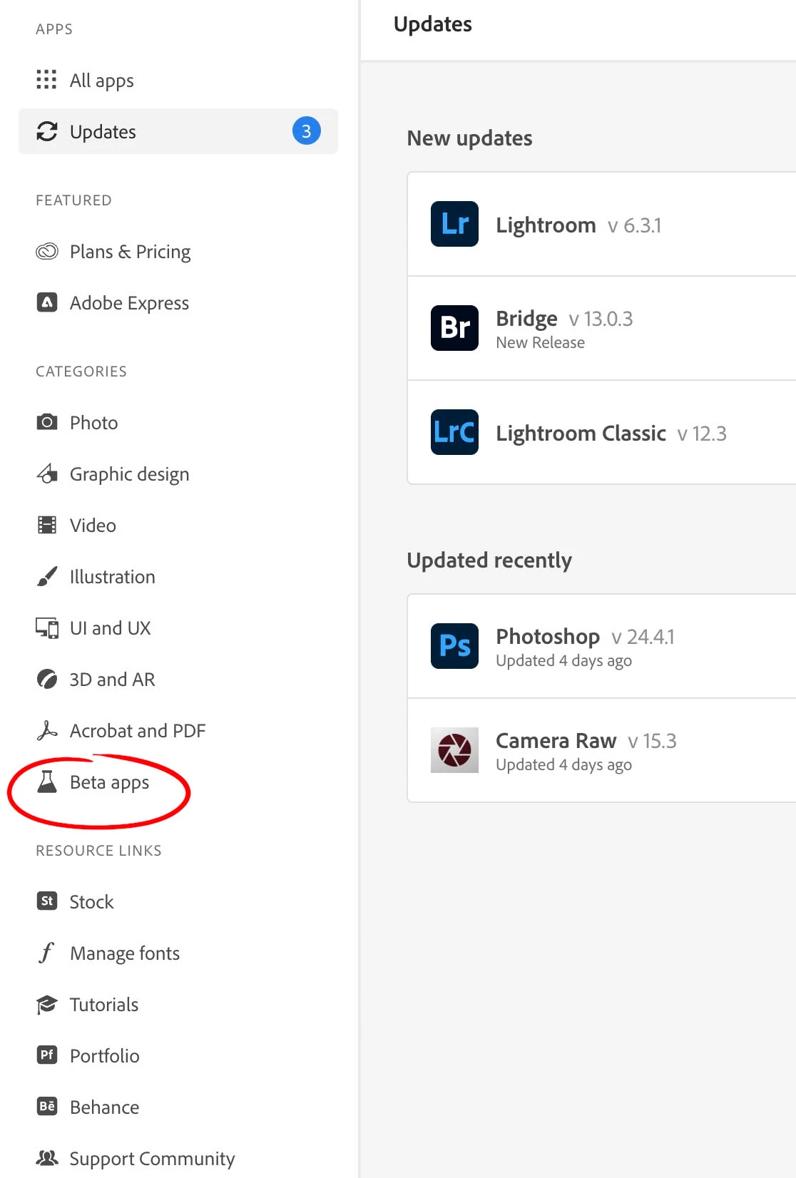The height and width of the screenshot is (1178, 796).
Task: Open the Portfolio resource link
Action: 178,1055
